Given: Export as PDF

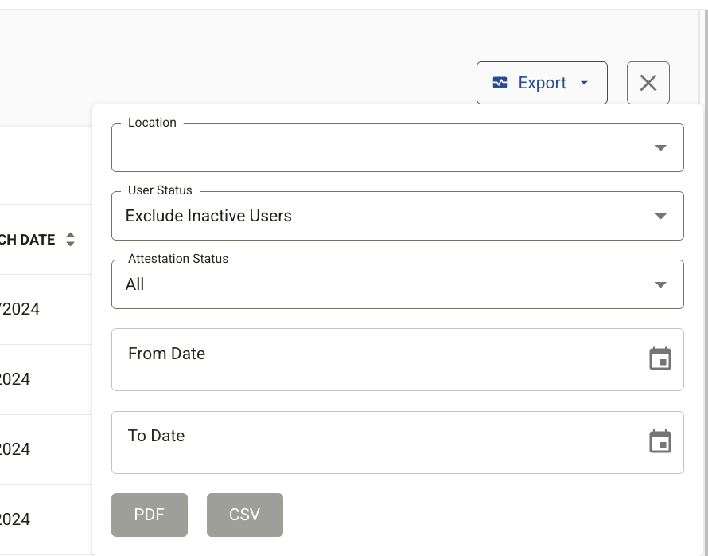Looking at the screenshot, I should click(x=150, y=515).
